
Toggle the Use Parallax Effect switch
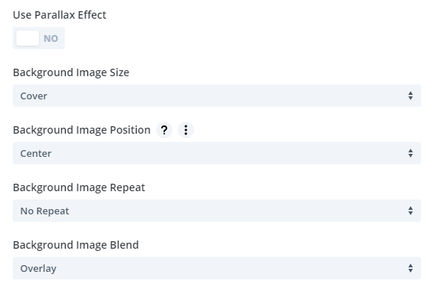coord(39,38)
